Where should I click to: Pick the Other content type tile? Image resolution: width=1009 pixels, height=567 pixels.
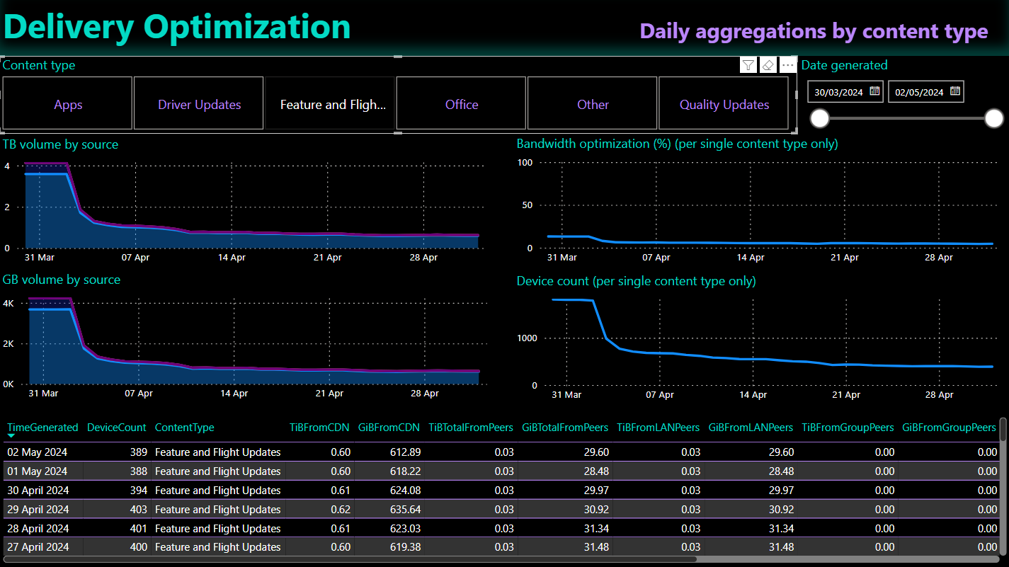tap(593, 104)
